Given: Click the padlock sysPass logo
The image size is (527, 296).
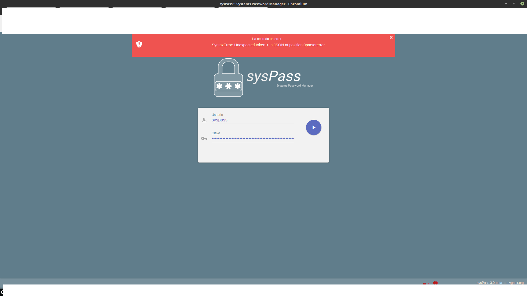Looking at the screenshot, I should point(228,78).
